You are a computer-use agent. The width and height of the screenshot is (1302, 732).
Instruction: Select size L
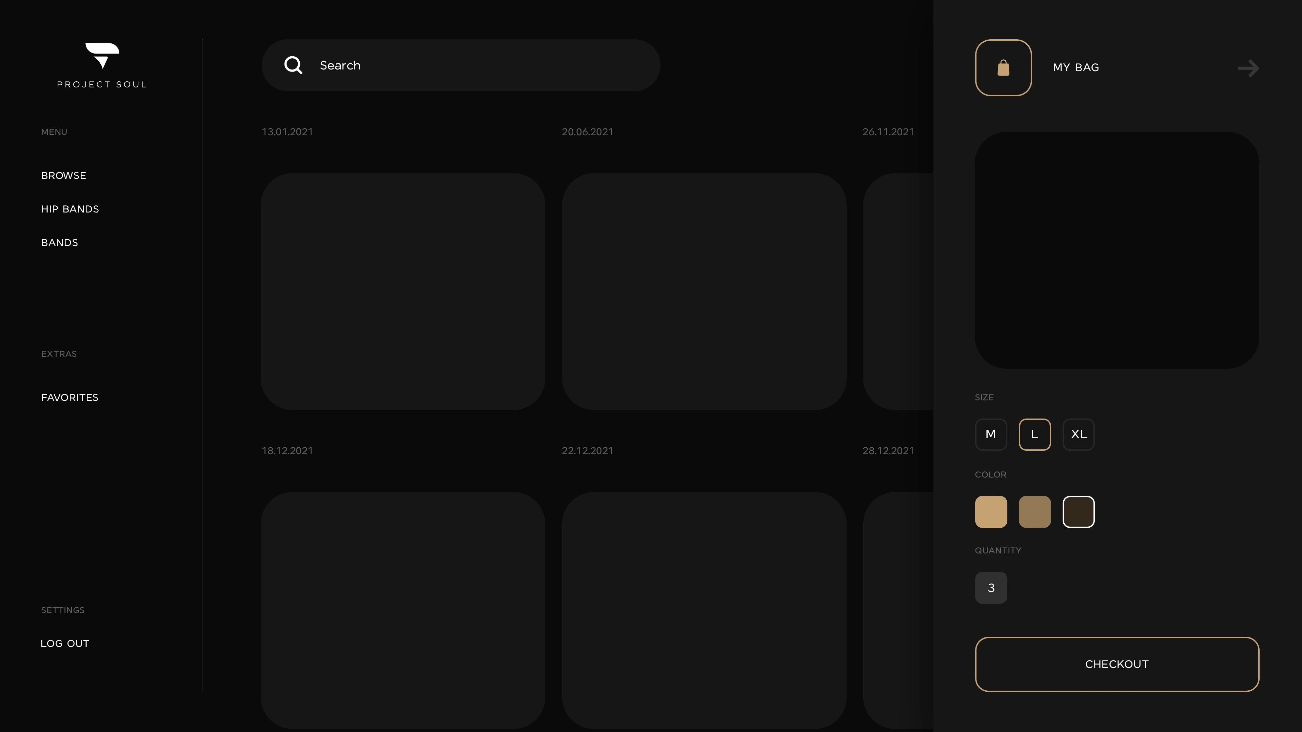coord(1034,434)
